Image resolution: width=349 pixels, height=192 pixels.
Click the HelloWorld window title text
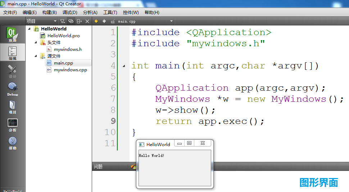click(158, 145)
